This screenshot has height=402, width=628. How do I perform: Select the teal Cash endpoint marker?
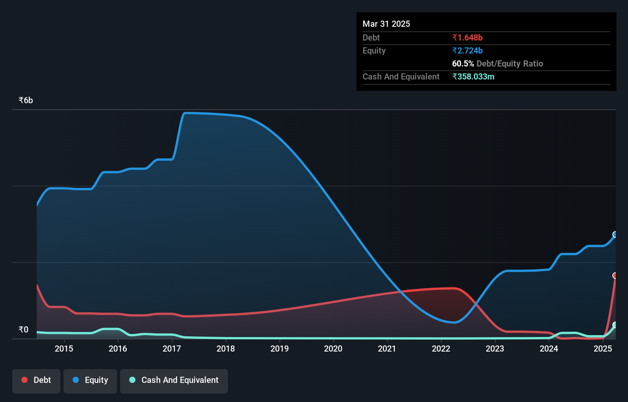[615, 325]
